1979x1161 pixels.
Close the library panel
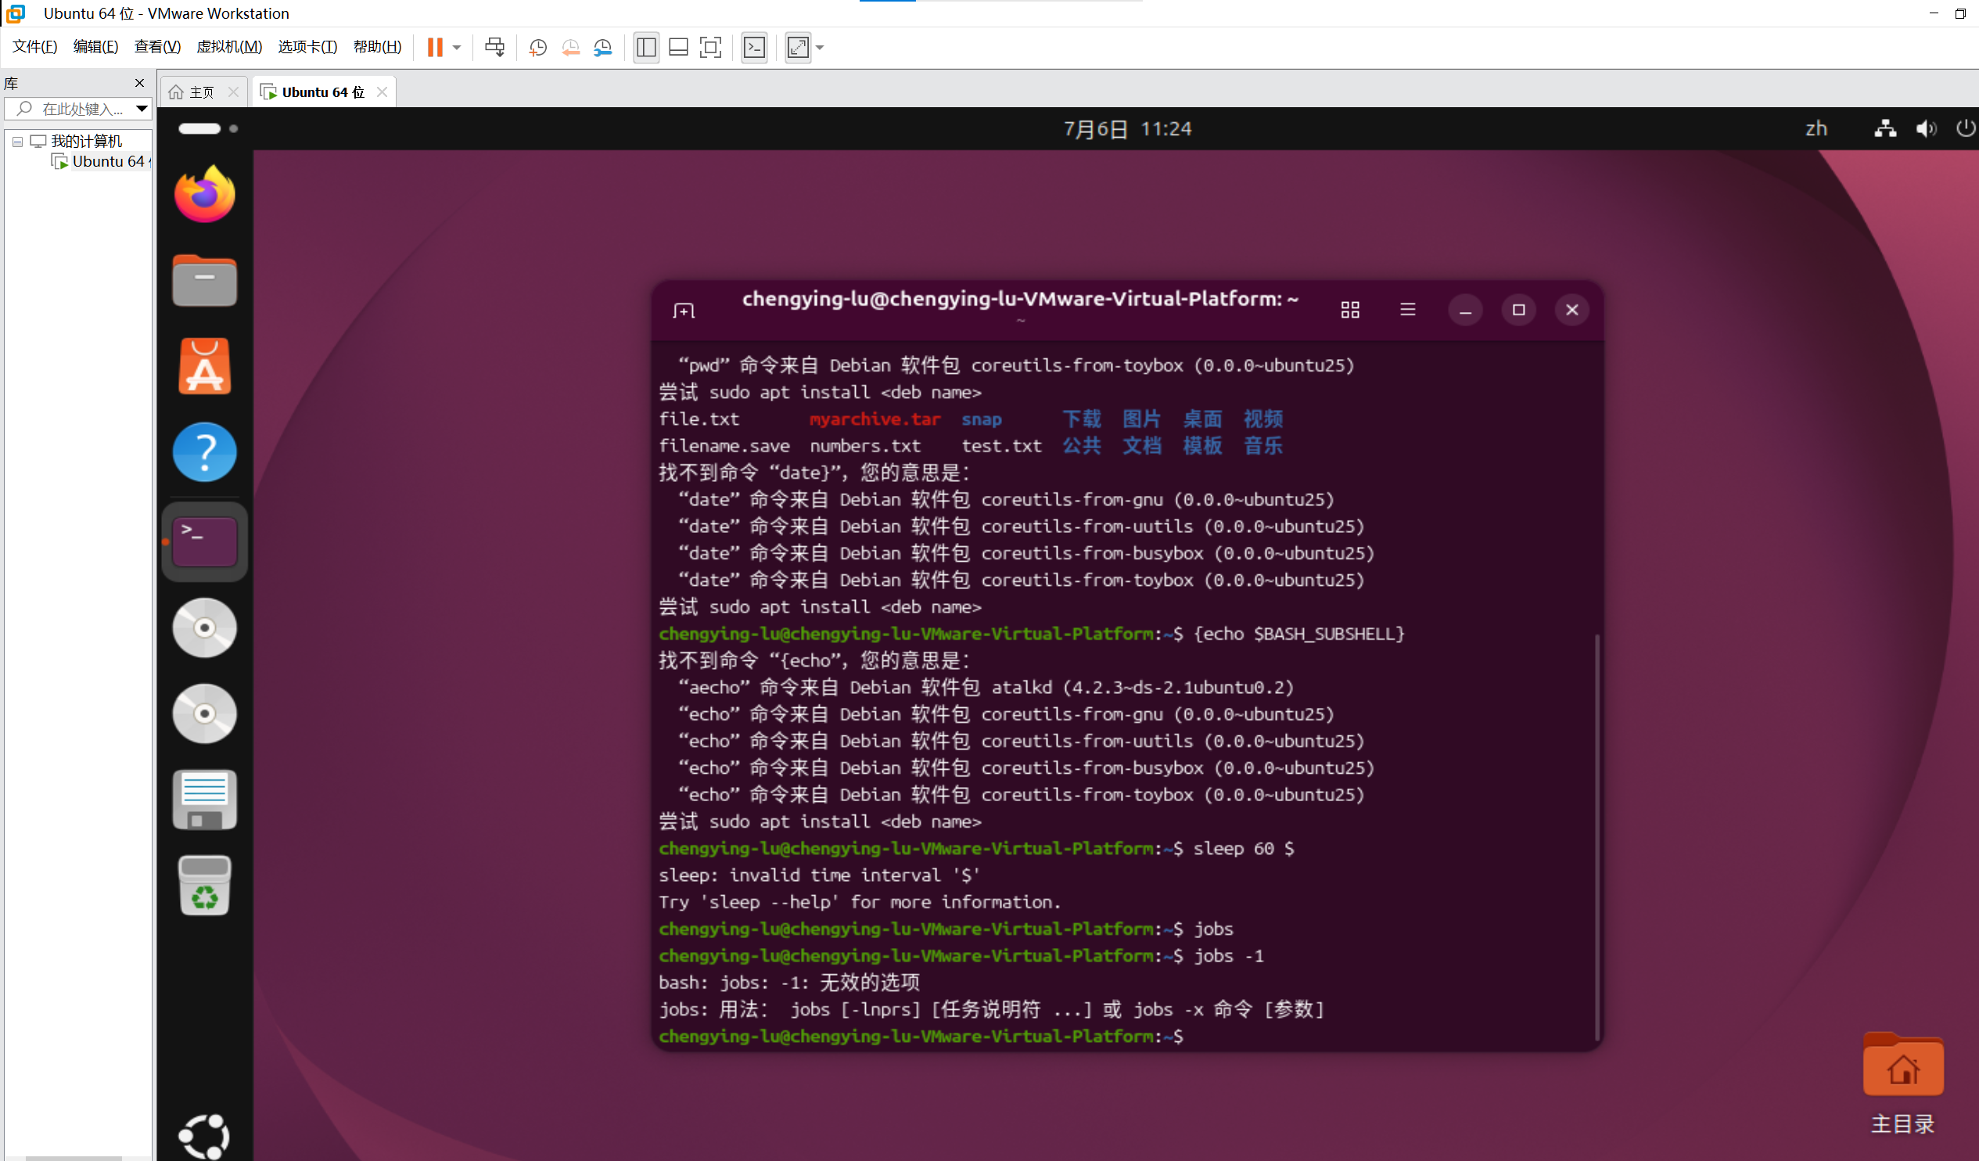click(x=140, y=82)
